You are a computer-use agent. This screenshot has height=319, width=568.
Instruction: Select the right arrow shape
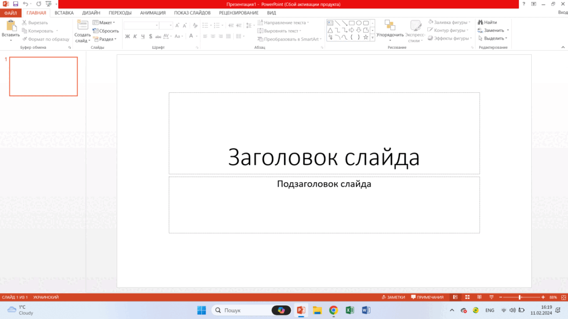(352, 30)
